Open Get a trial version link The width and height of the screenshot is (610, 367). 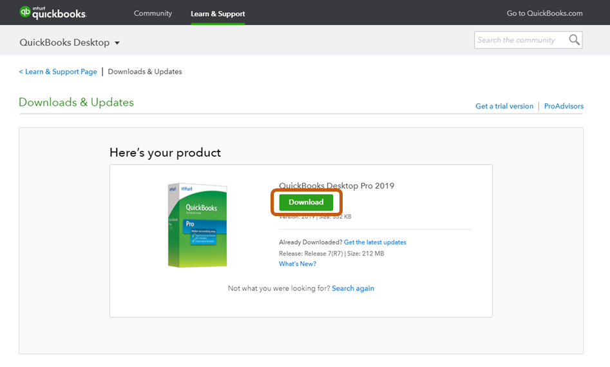pyautogui.click(x=504, y=106)
